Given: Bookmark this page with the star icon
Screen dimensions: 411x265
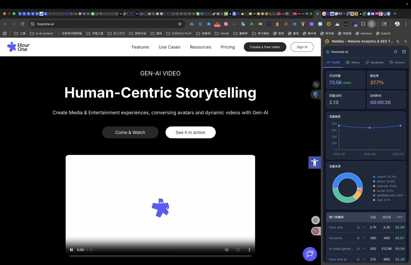Looking at the screenshot, I should pyautogui.click(x=180, y=24).
